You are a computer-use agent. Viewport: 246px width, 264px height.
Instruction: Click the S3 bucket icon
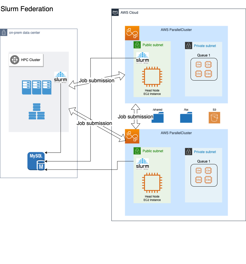pyautogui.click(x=215, y=118)
